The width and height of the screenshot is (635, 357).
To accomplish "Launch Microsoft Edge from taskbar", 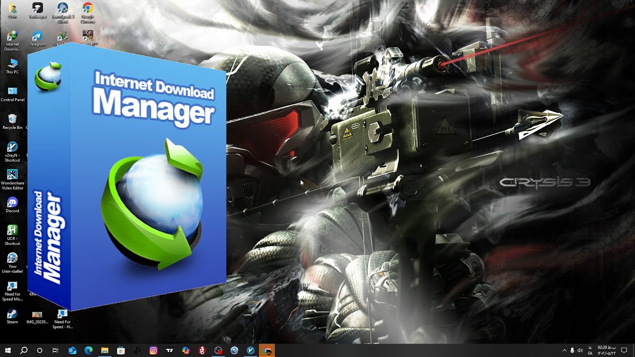I will coord(88,351).
